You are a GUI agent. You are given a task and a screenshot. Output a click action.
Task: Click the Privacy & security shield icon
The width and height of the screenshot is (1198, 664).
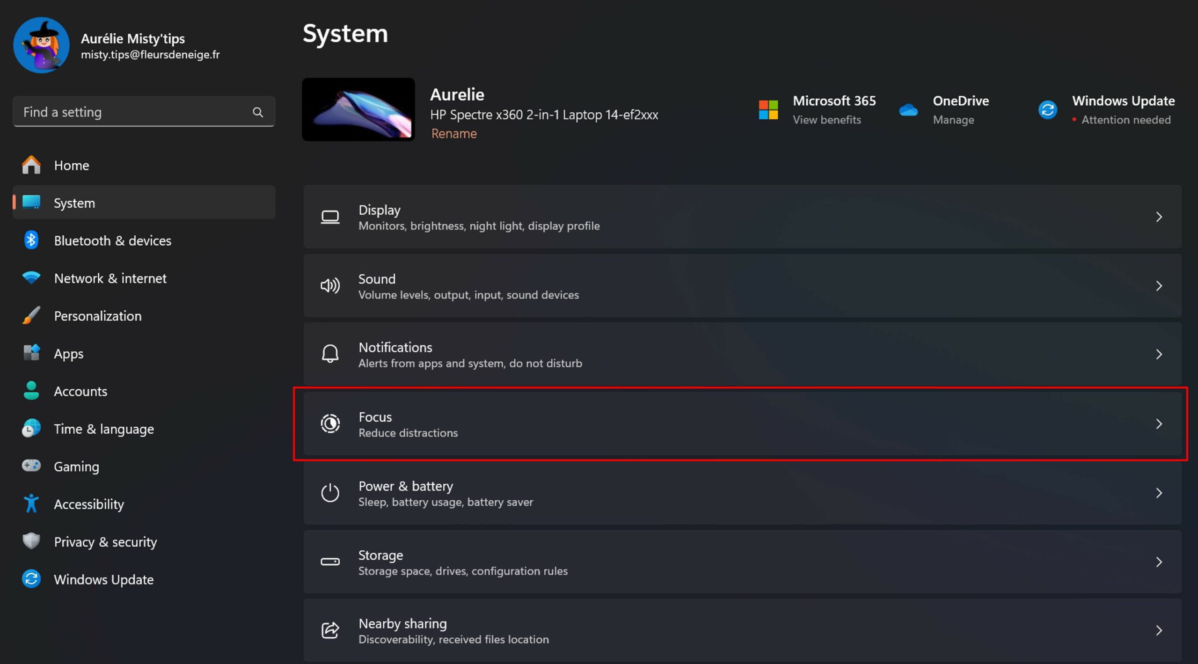tap(31, 541)
